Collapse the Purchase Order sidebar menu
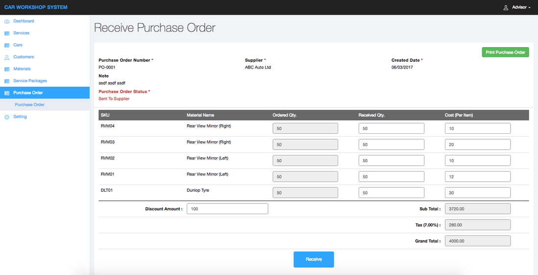This screenshot has width=538, height=275. pos(28,93)
